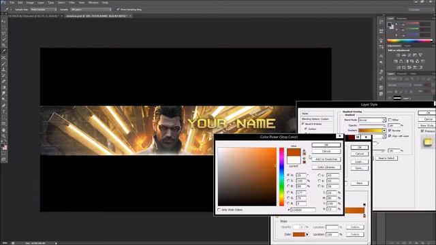This screenshot has height=245, width=436.
Task: Toggle the Dither checkbox in Layer Style
Action: [390, 120]
